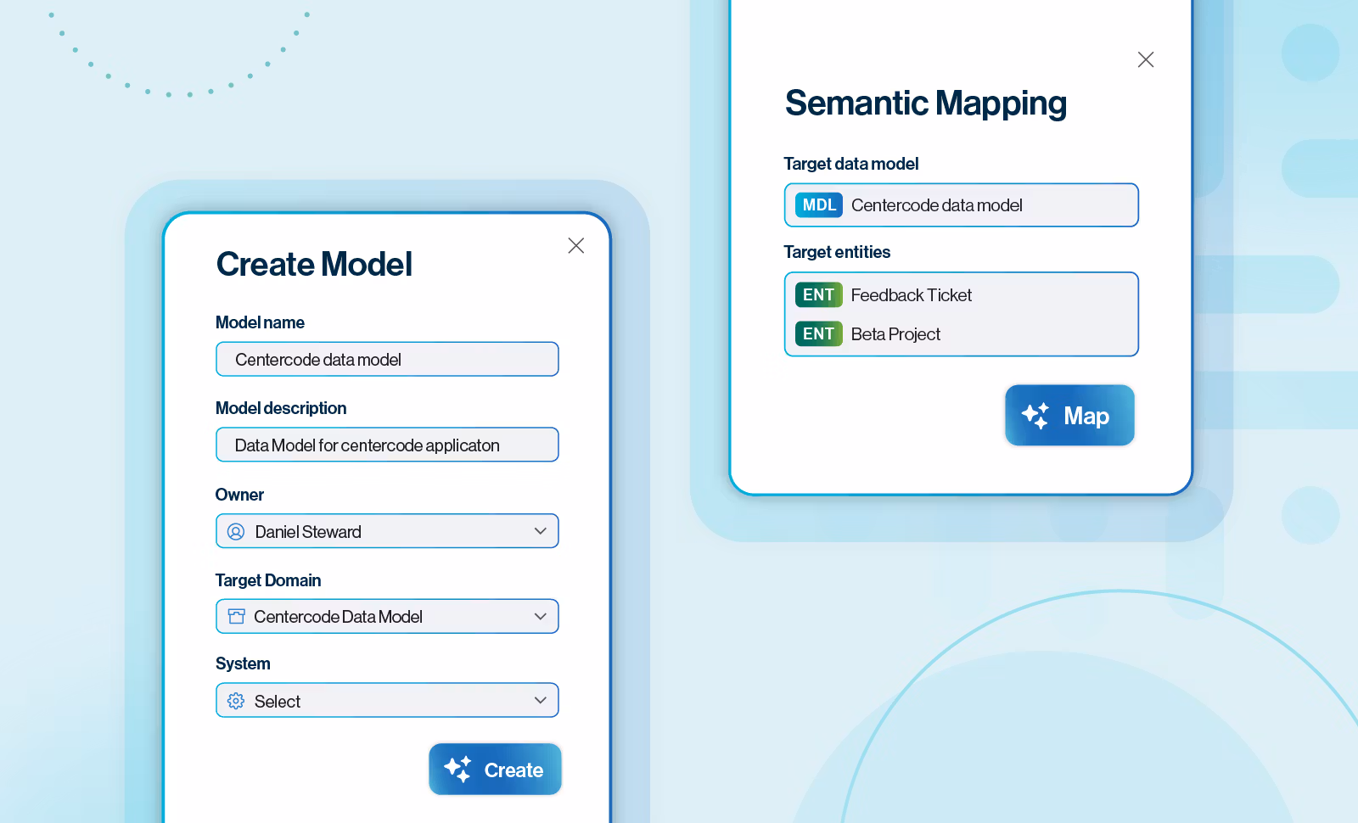This screenshot has height=823, width=1358.
Task: Click the user avatar icon in Owner field
Action: pyautogui.click(x=236, y=532)
